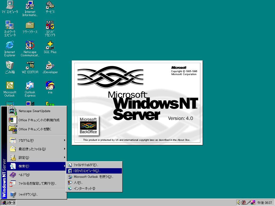
Task: Click the colorful character tray icon
Action: coord(253,203)
